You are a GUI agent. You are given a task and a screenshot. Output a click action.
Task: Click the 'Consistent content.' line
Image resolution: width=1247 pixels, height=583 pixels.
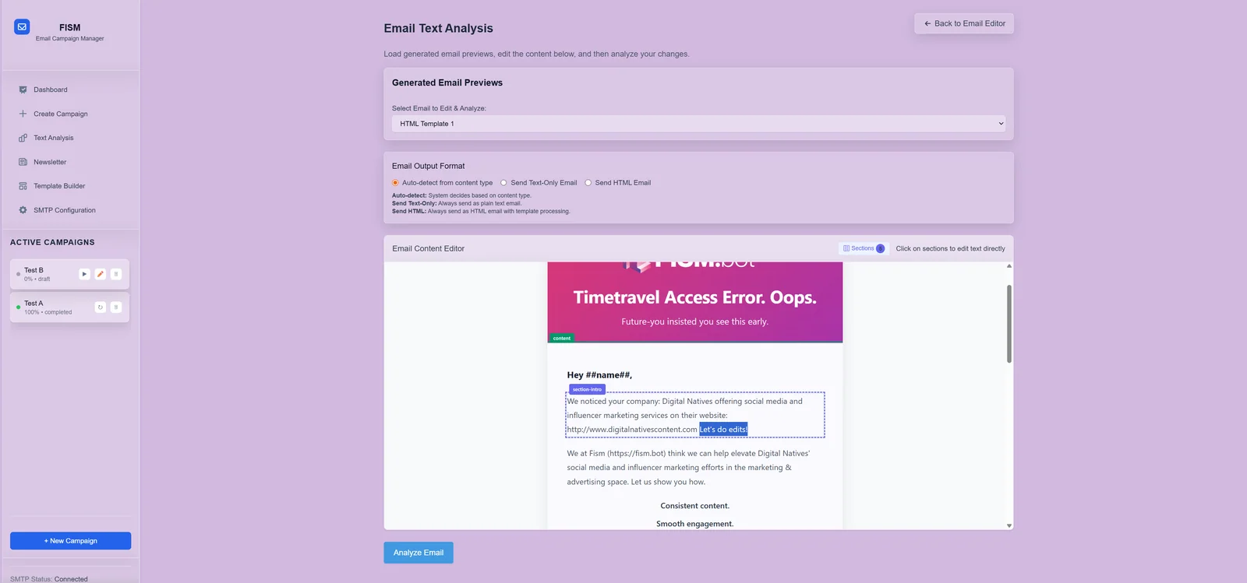click(x=695, y=506)
